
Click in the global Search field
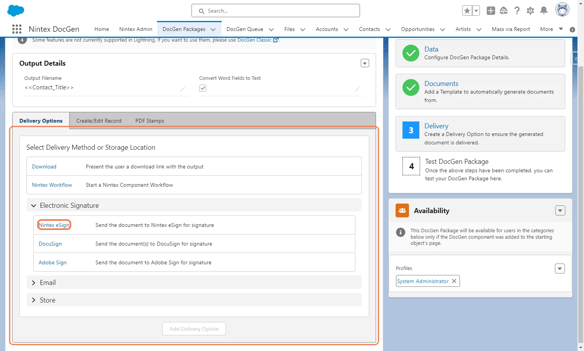(276, 11)
